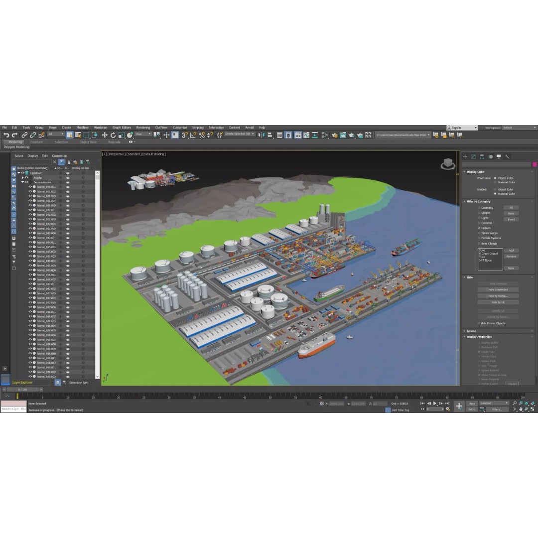Open the Rendered Frame Window icon
The height and width of the screenshot is (538, 538).
click(343, 135)
